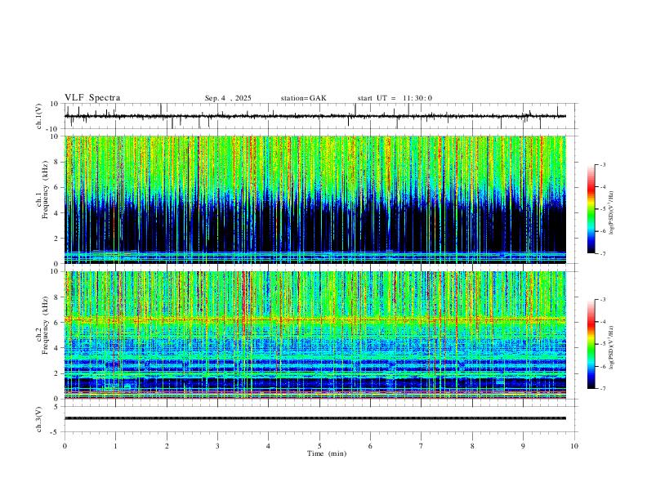Click the yellow 6 kHz band in ch.2 spectrogram
The width and height of the screenshot is (647, 500).
tap(315, 319)
